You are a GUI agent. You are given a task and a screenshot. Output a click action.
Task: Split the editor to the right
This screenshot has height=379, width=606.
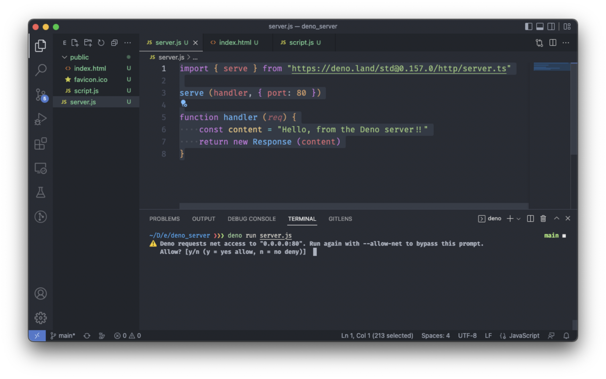point(553,43)
